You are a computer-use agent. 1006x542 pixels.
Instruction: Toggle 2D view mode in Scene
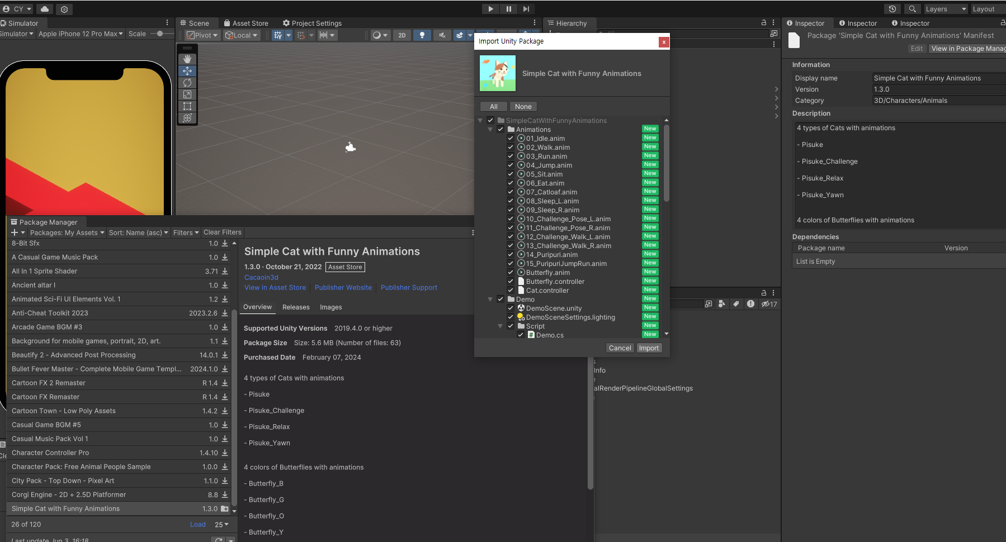(x=402, y=35)
